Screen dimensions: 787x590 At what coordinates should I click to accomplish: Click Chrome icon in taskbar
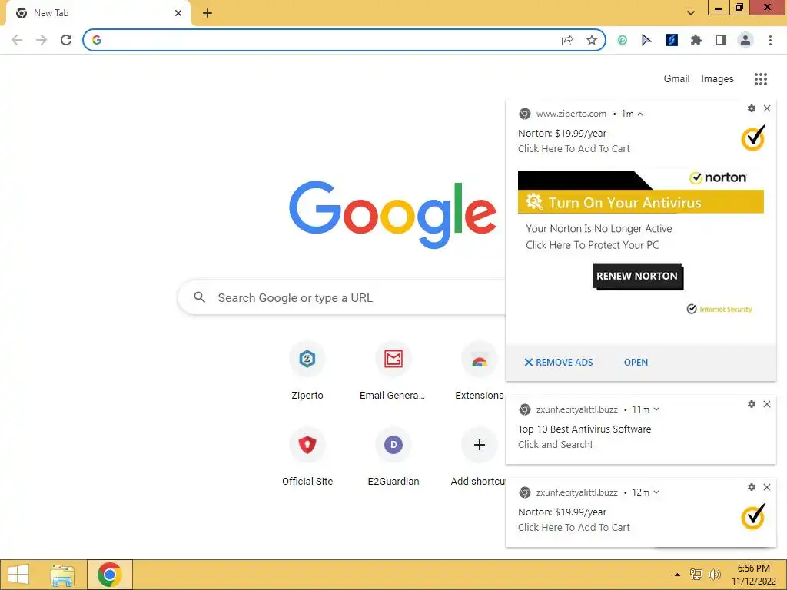pos(110,575)
